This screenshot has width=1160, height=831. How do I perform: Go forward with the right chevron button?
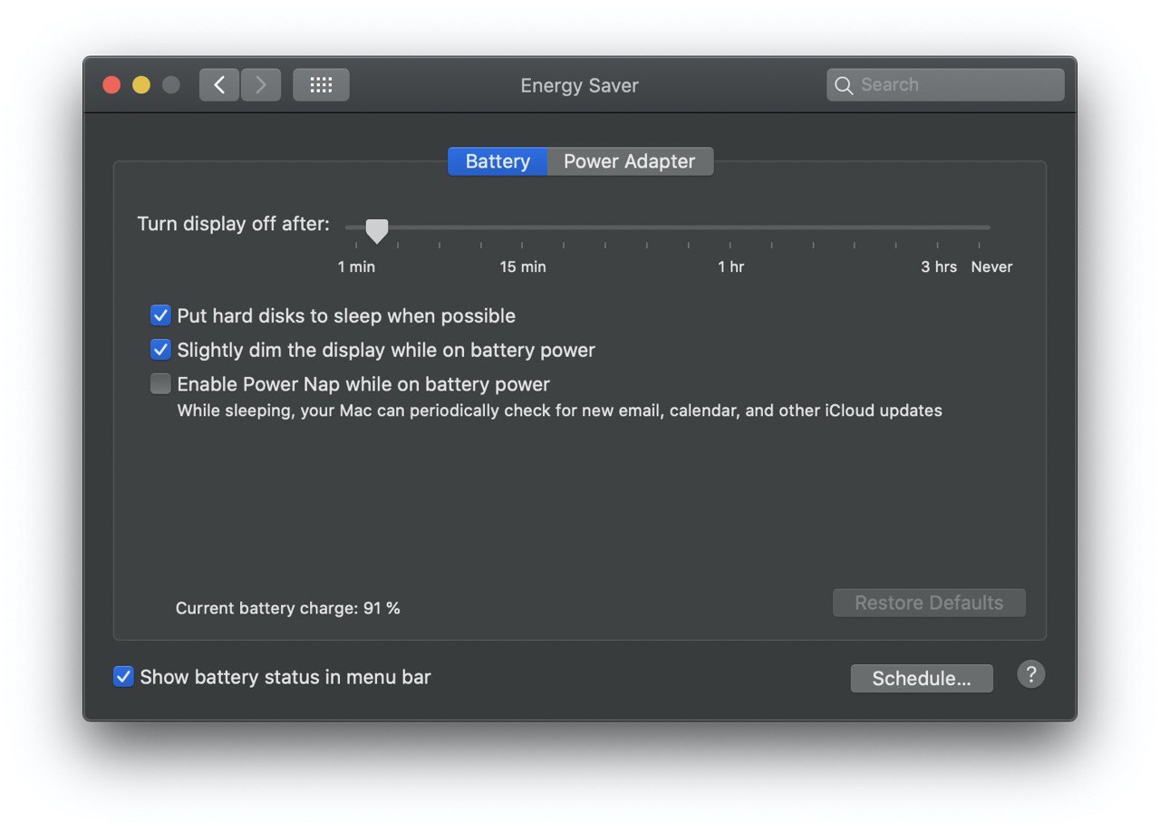(261, 85)
